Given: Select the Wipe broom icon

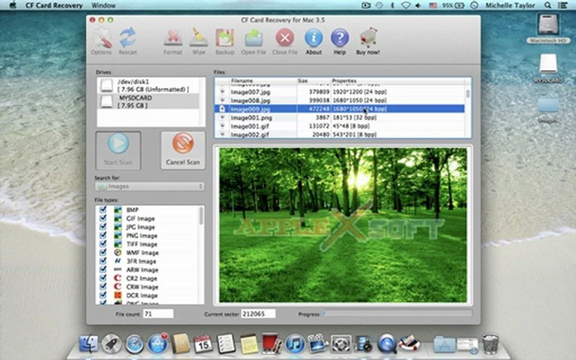Looking at the screenshot, I should (198, 41).
